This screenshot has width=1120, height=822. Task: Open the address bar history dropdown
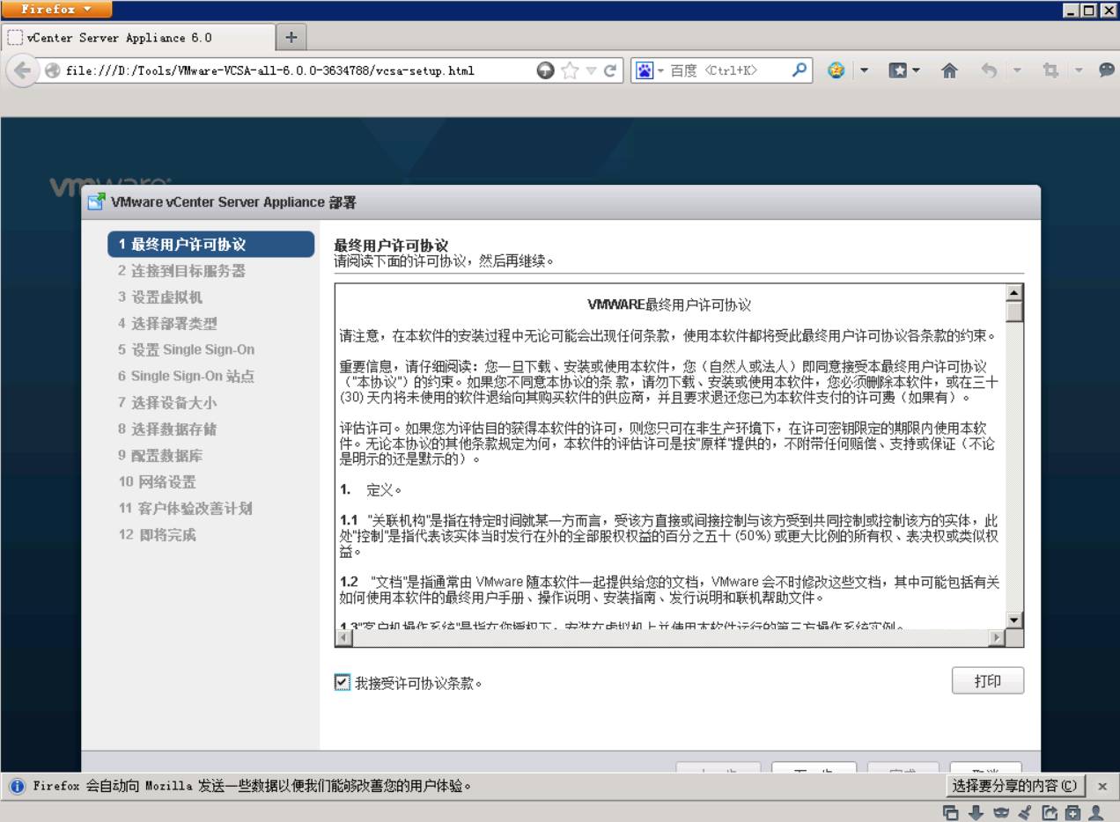tap(591, 70)
